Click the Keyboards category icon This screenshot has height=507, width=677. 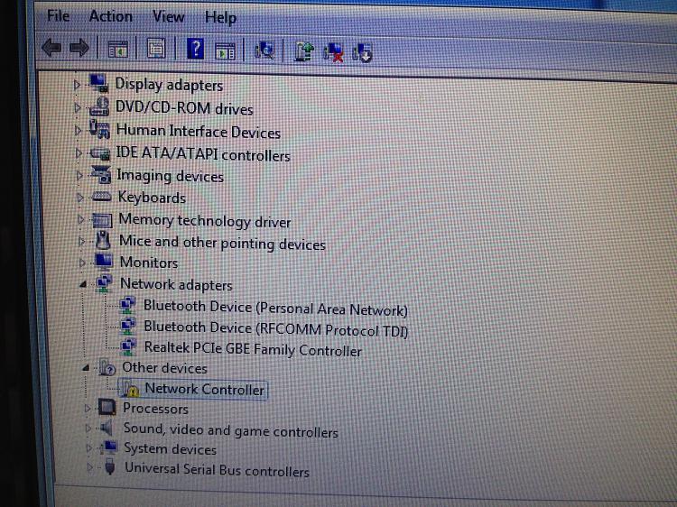102,198
